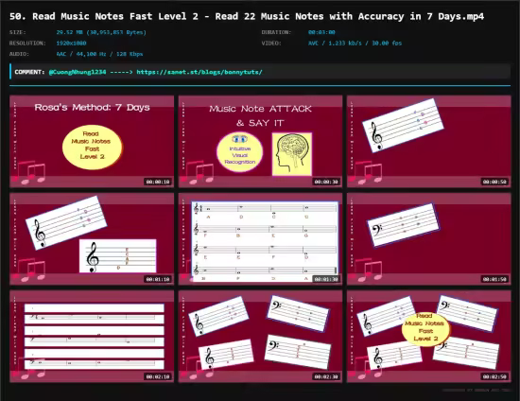
Task: Open the sanet.st blogs bonnytuts link
Action: (x=199, y=72)
